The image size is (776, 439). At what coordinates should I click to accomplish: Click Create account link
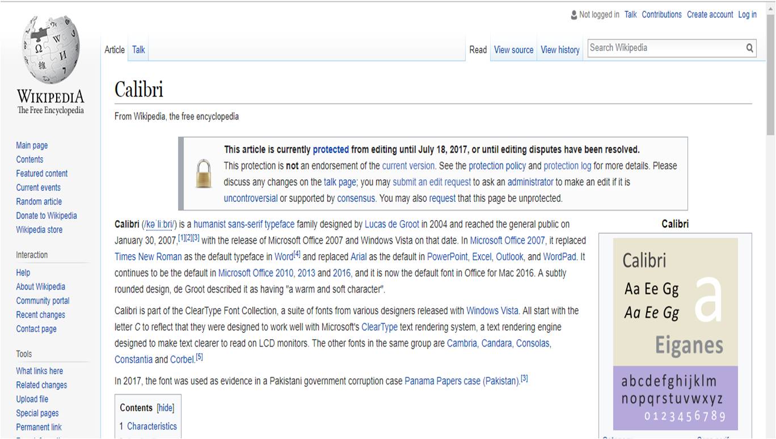coord(710,15)
